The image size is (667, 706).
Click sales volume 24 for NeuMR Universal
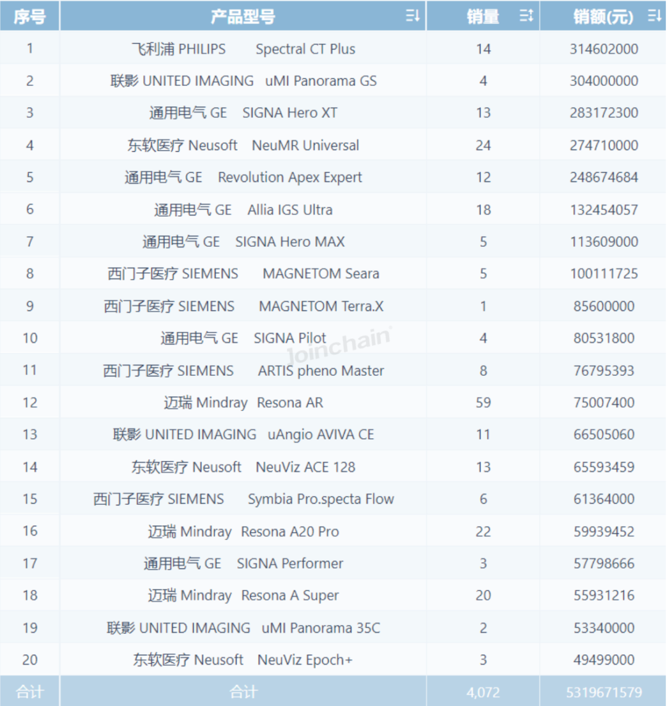[483, 145]
